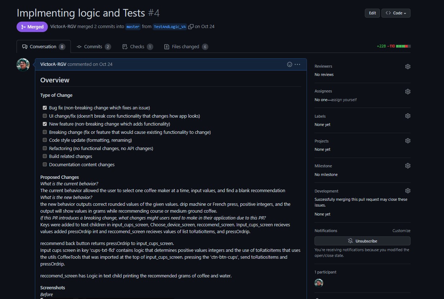Click the assign yourself link
Screen dimensions: 444x299
(344, 100)
